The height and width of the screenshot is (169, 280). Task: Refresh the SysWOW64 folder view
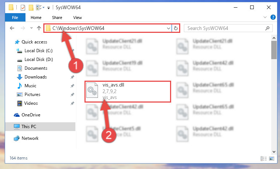pos(176,28)
